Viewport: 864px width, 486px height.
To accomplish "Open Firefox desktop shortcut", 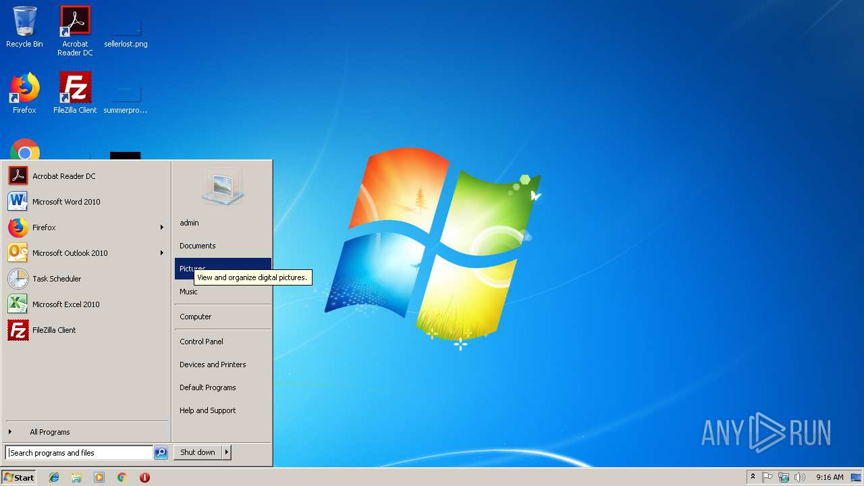I will (24, 93).
